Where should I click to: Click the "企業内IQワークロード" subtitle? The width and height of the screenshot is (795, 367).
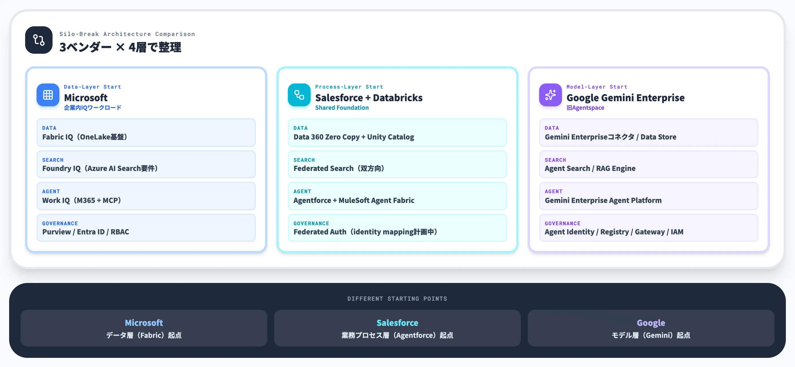point(93,107)
